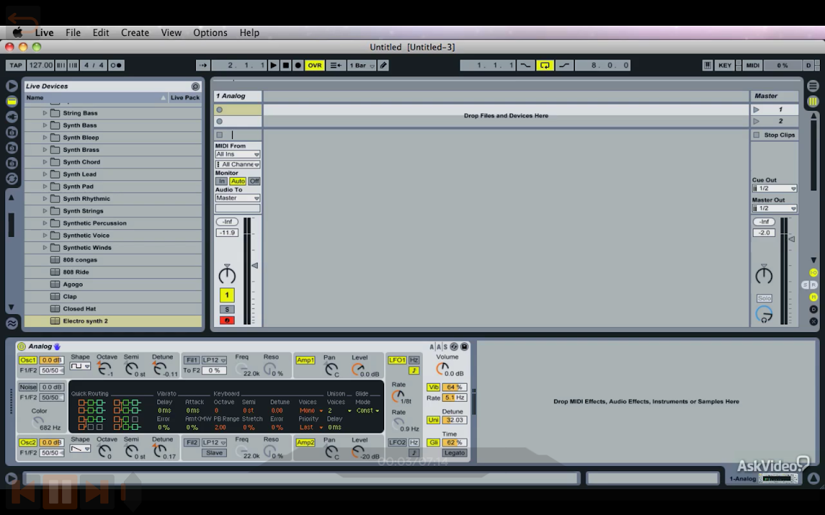Toggle the MIDI map mode button
The image size is (825, 515).
(x=753, y=65)
